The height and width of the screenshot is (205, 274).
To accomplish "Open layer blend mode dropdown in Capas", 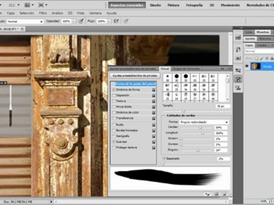I will click(259, 51).
